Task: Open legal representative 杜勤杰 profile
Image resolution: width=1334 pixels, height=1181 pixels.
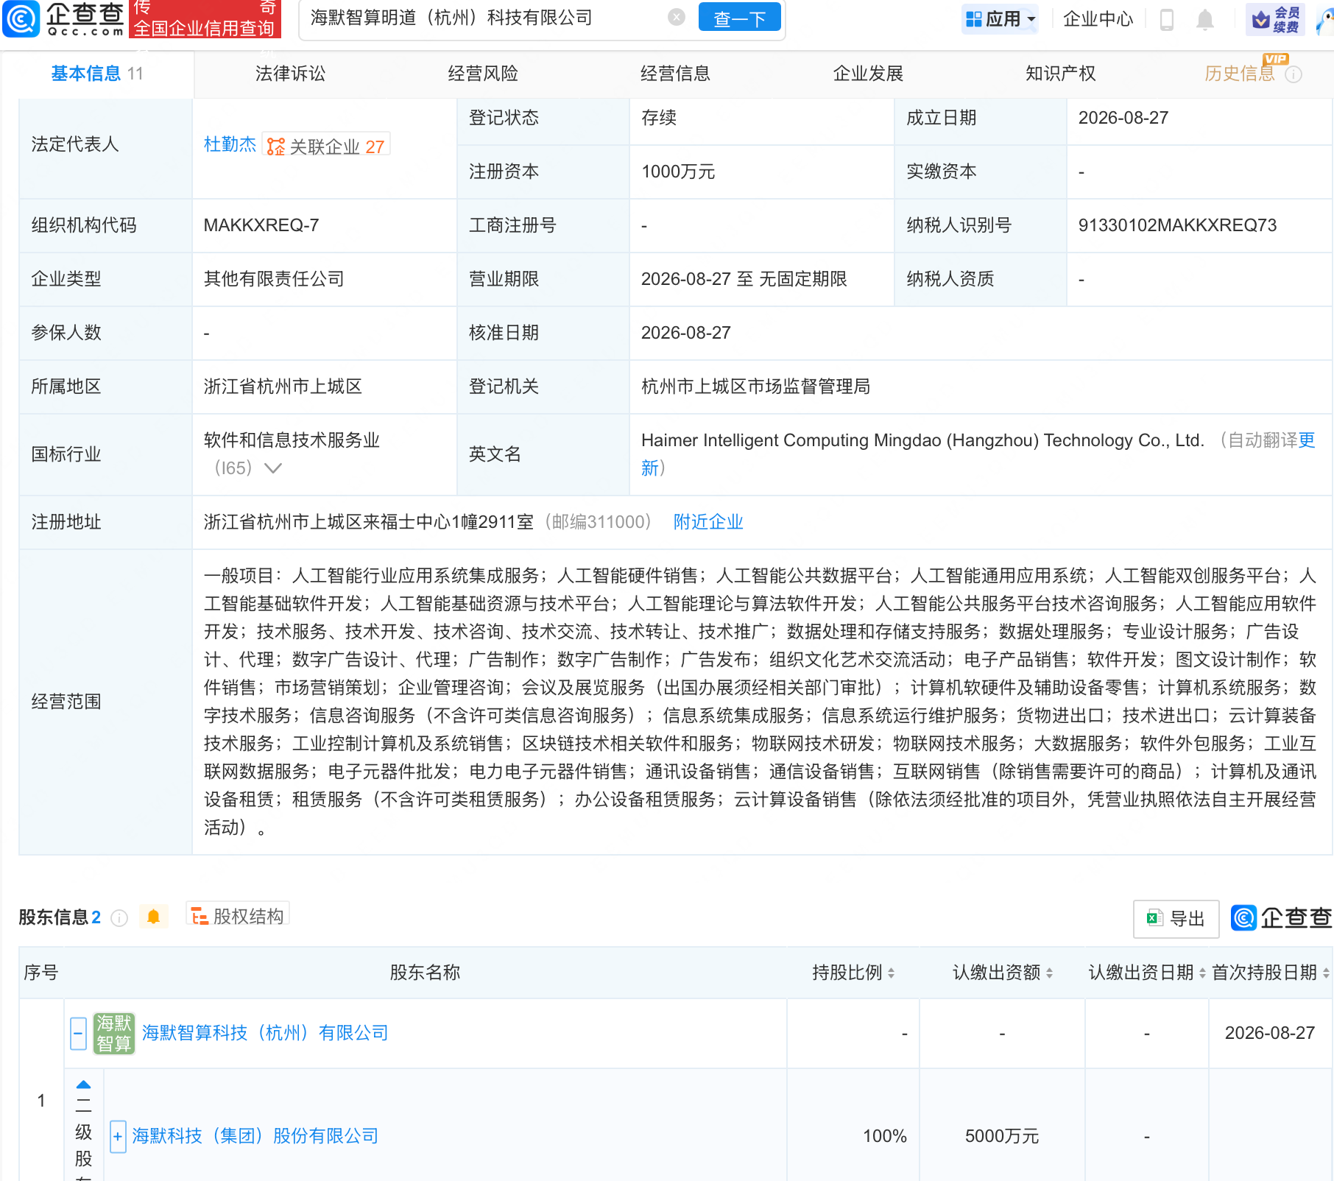Action: [x=230, y=144]
